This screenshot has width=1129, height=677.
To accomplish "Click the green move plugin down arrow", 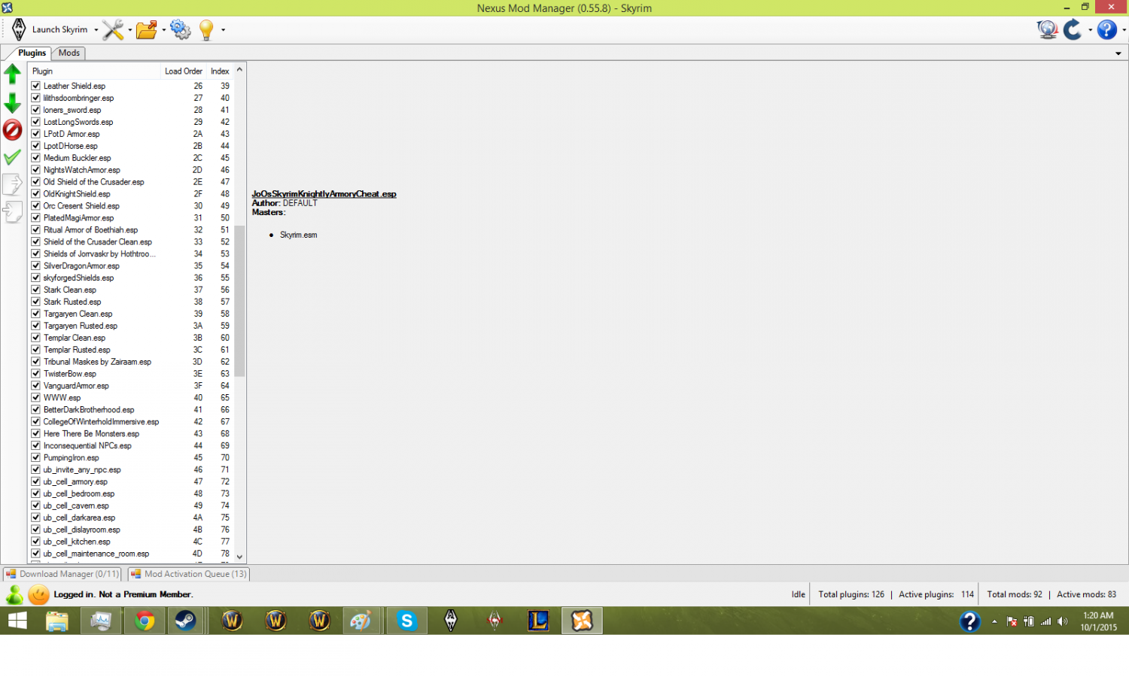I will click(13, 102).
